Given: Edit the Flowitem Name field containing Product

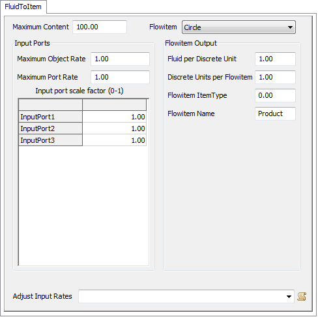Looking at the screenshot, I should tap(275, 113).
